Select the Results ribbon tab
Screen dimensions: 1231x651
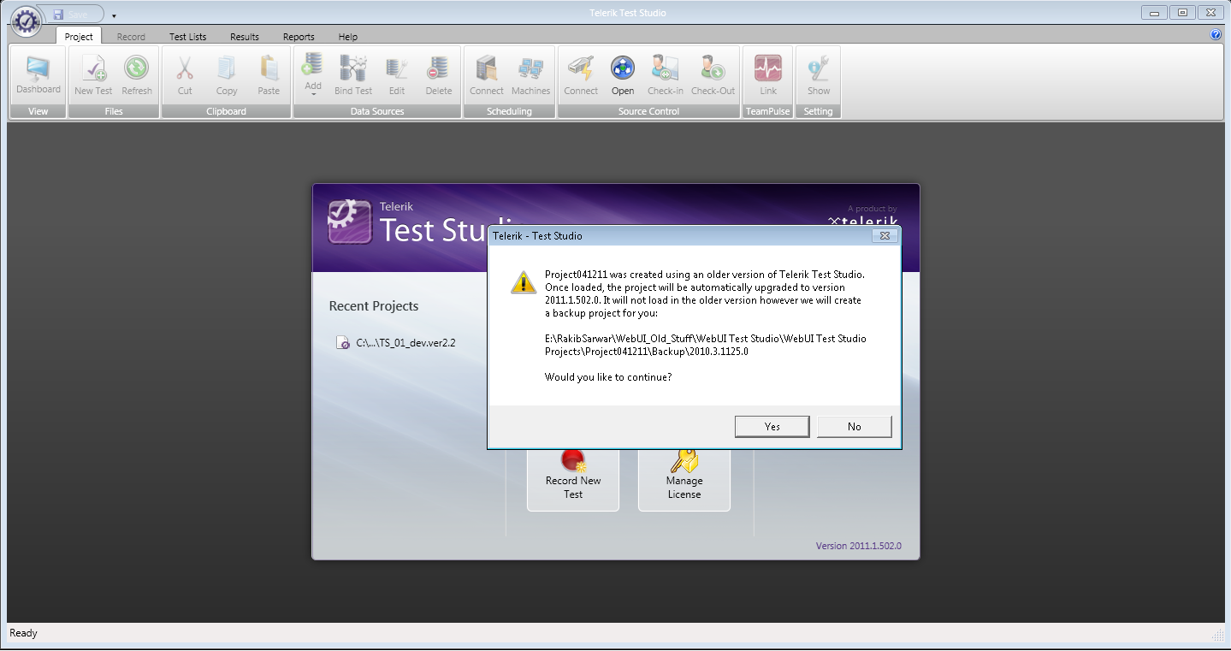[245, 37]
